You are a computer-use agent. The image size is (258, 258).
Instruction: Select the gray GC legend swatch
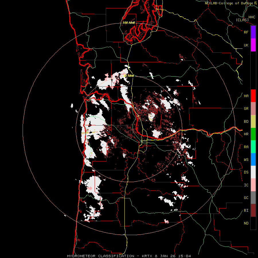coord(253,198)
